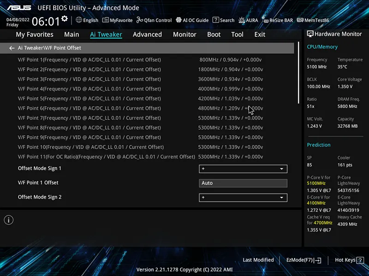Click the Version 2.21.1278 copyright text
The width and height of the screenshot is (369, 276).
(x=184, y=270)
